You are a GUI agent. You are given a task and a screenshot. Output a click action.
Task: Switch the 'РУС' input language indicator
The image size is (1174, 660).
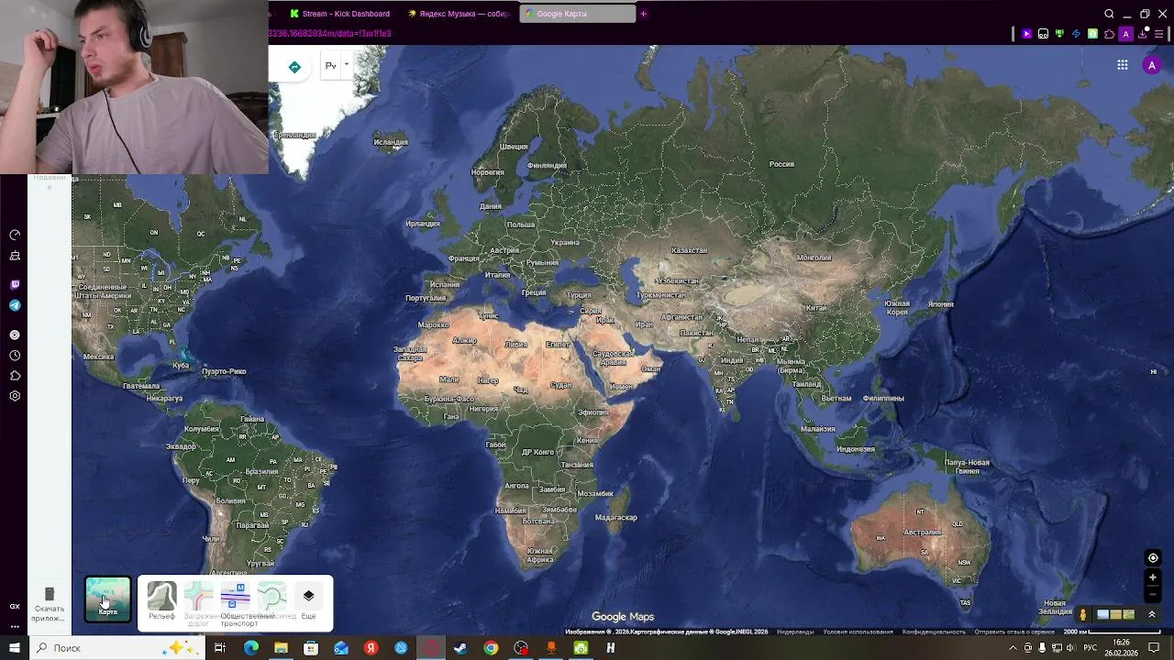pos(1091,648)
